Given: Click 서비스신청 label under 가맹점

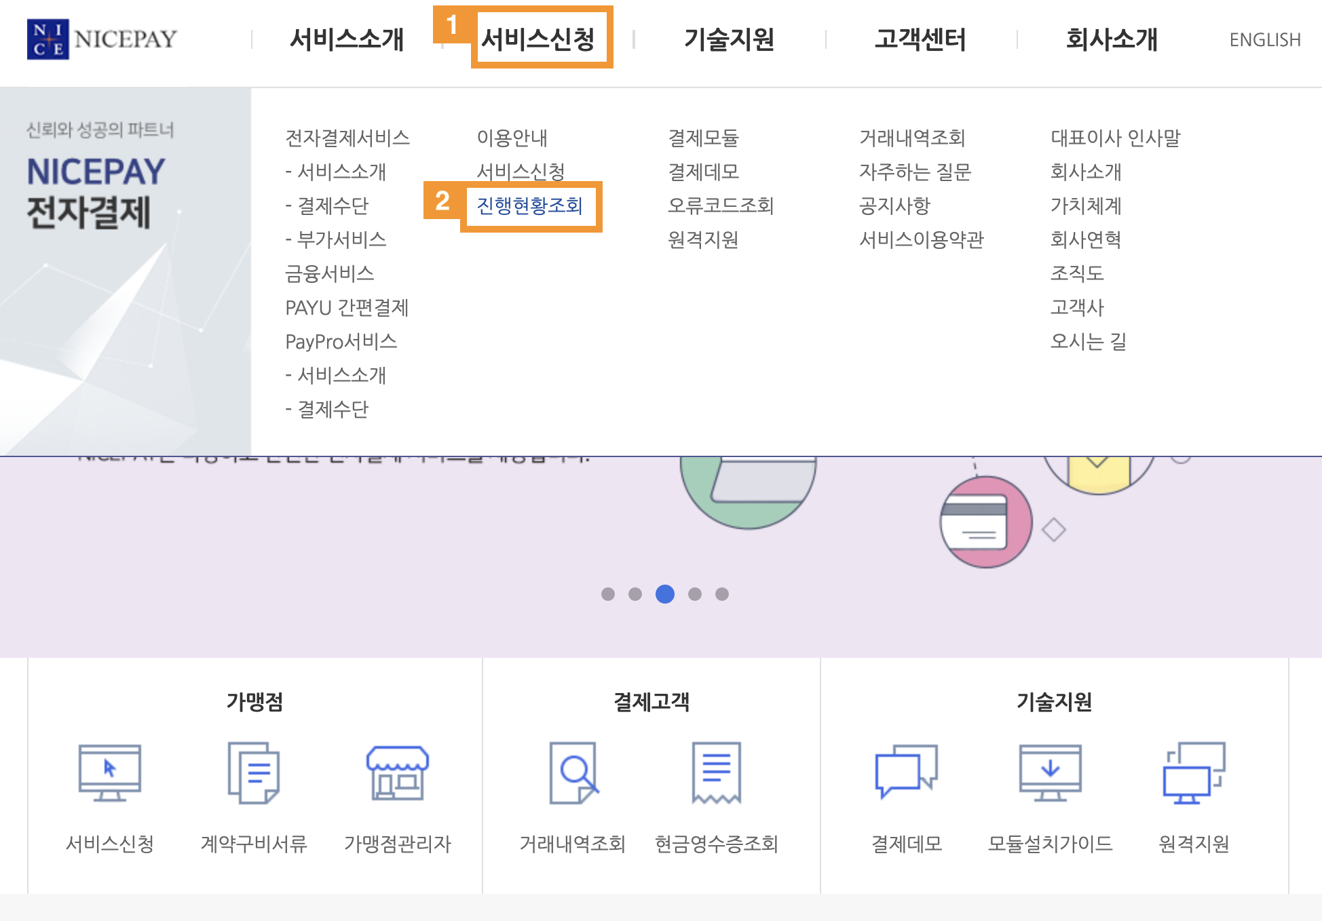Looking at the screenshot, I should click(x=110, y=844).
